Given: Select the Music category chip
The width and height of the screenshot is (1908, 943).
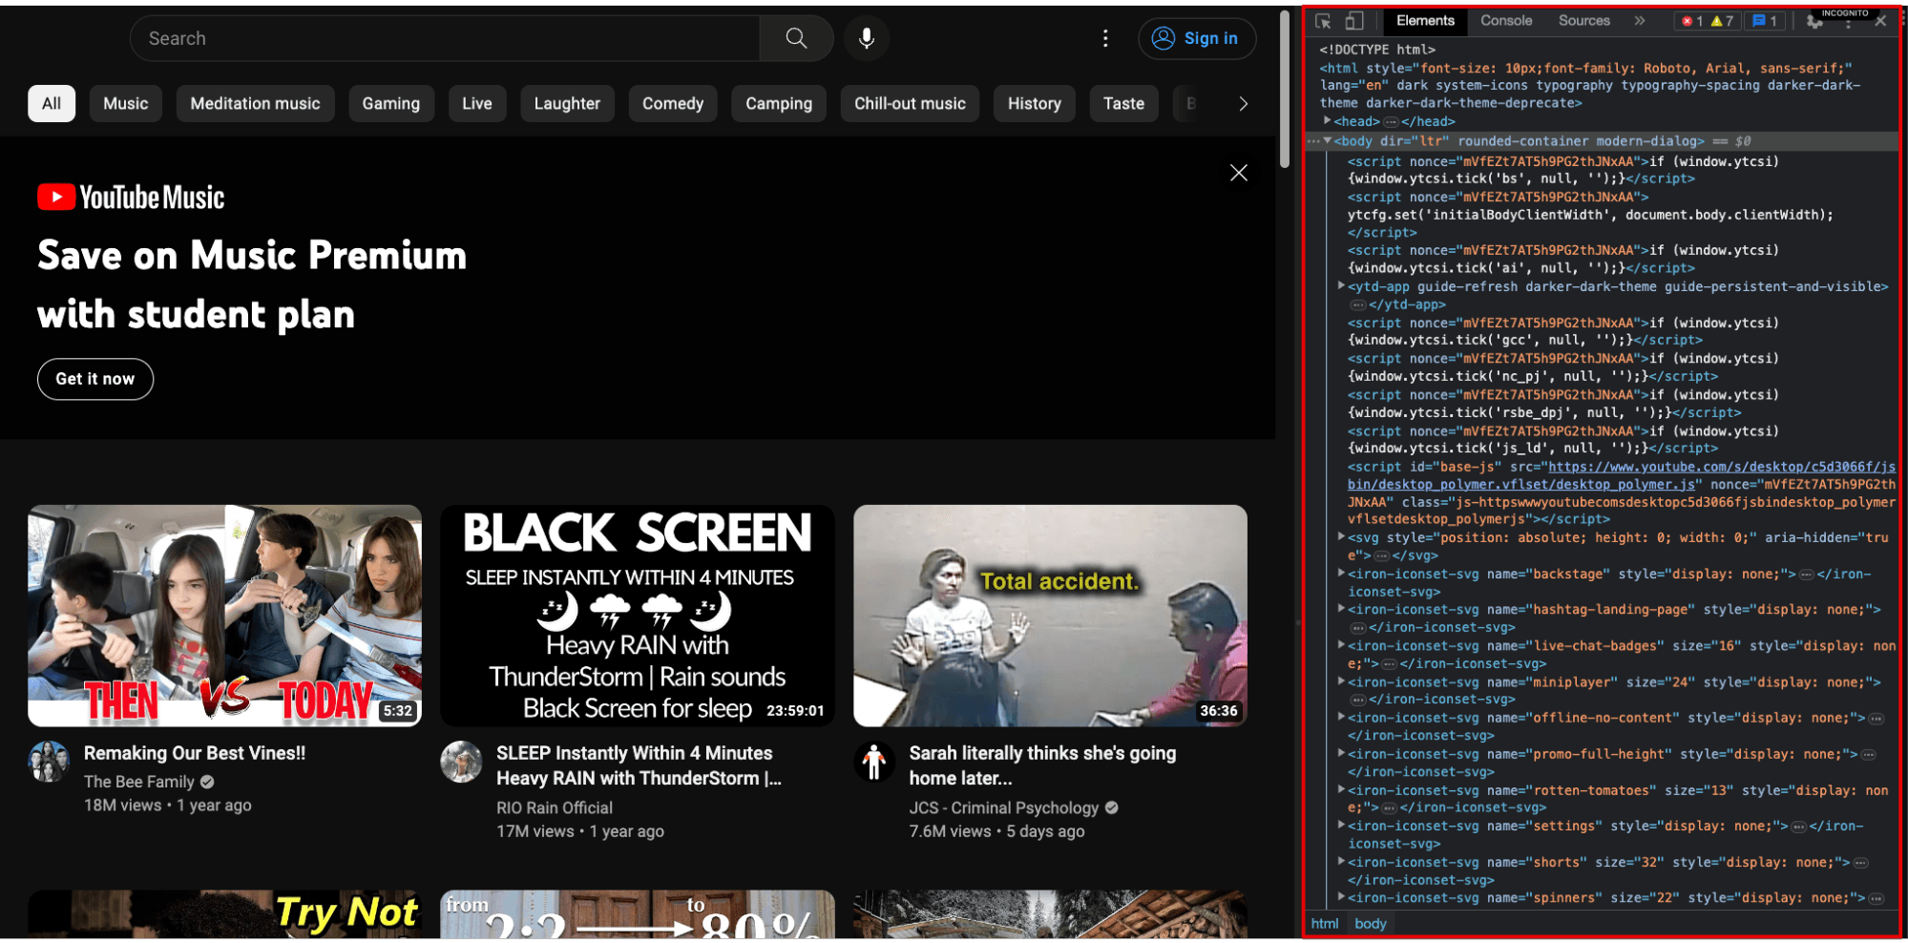Looking at the screenshot, I should [126, 103].
